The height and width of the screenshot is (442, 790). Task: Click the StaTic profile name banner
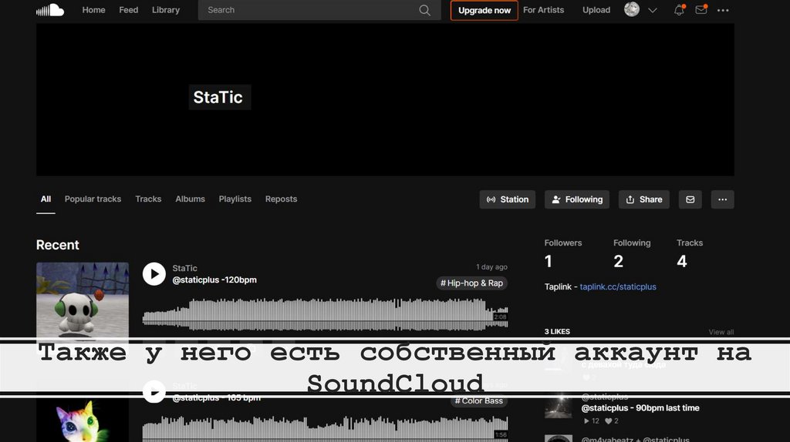click(220, 97)
